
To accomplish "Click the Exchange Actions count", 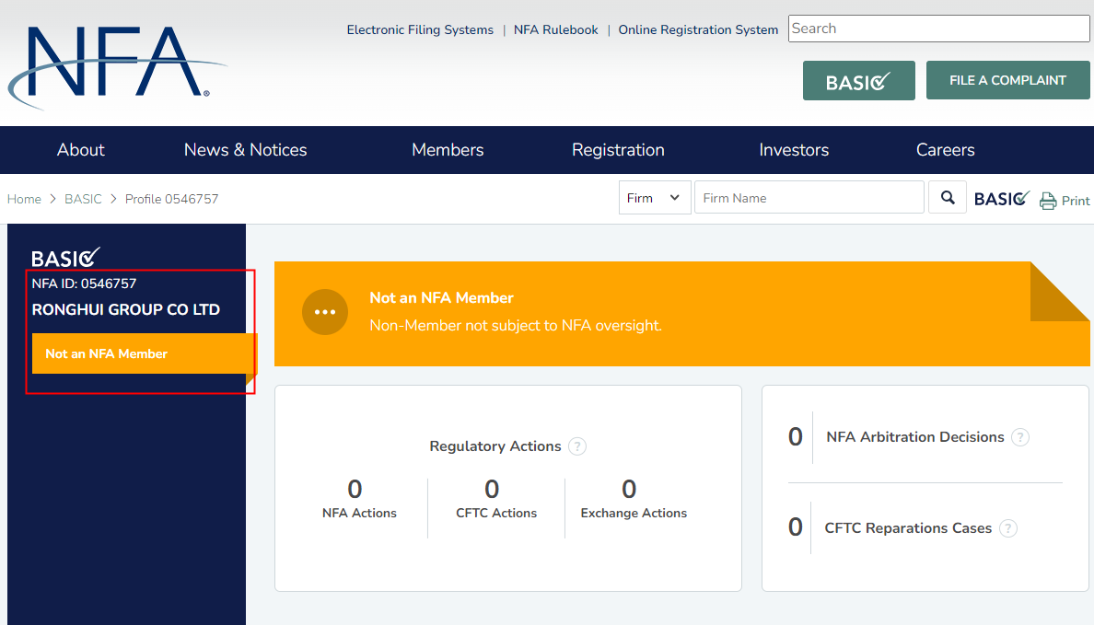I will pos(629,489).
